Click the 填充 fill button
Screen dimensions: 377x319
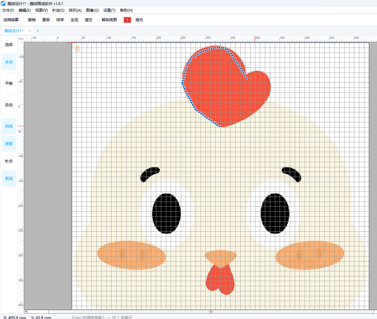pos(139,20)
